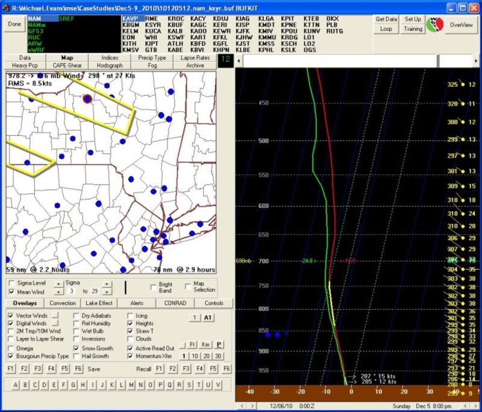The width and height of the screenshot is (482, 412).
Task: Enable the Omega overlay checkbox
Action: click(x=11, y=348)
